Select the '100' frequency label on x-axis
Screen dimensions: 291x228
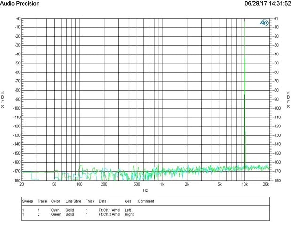pos(79,184)
